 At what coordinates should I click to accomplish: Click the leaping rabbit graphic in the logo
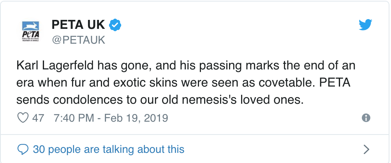[x=30, y=26]
